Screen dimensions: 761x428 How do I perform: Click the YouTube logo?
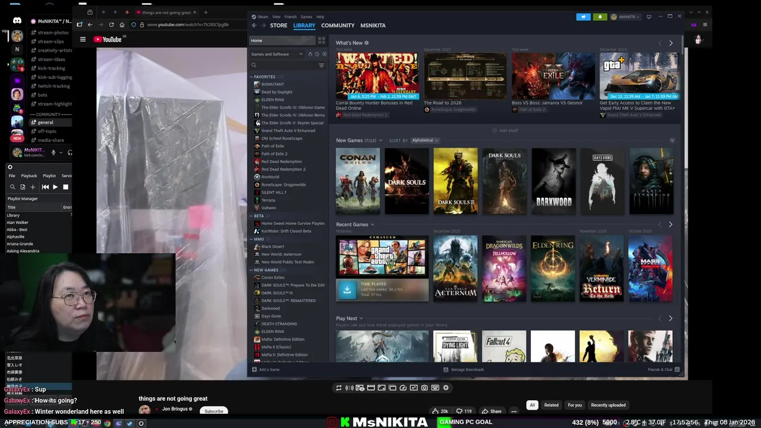108,39
